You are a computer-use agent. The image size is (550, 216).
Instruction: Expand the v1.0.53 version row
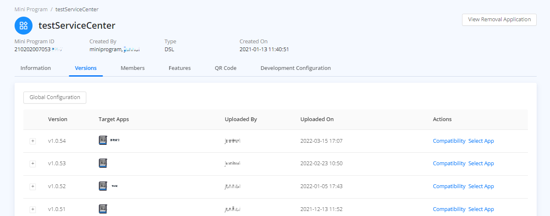point(33,164)
